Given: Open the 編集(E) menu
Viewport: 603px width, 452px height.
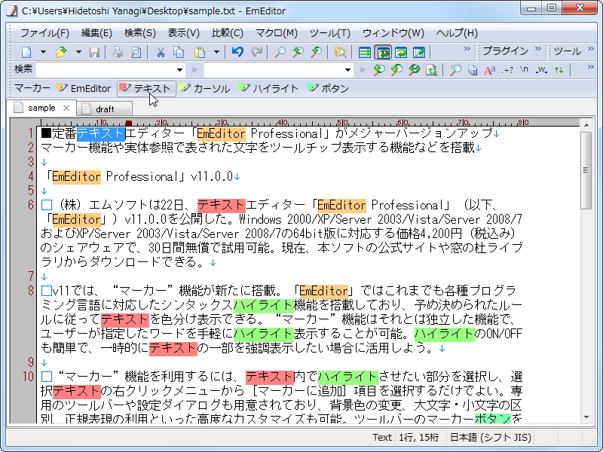Looking at the screenshot, I should pos(96,33).
